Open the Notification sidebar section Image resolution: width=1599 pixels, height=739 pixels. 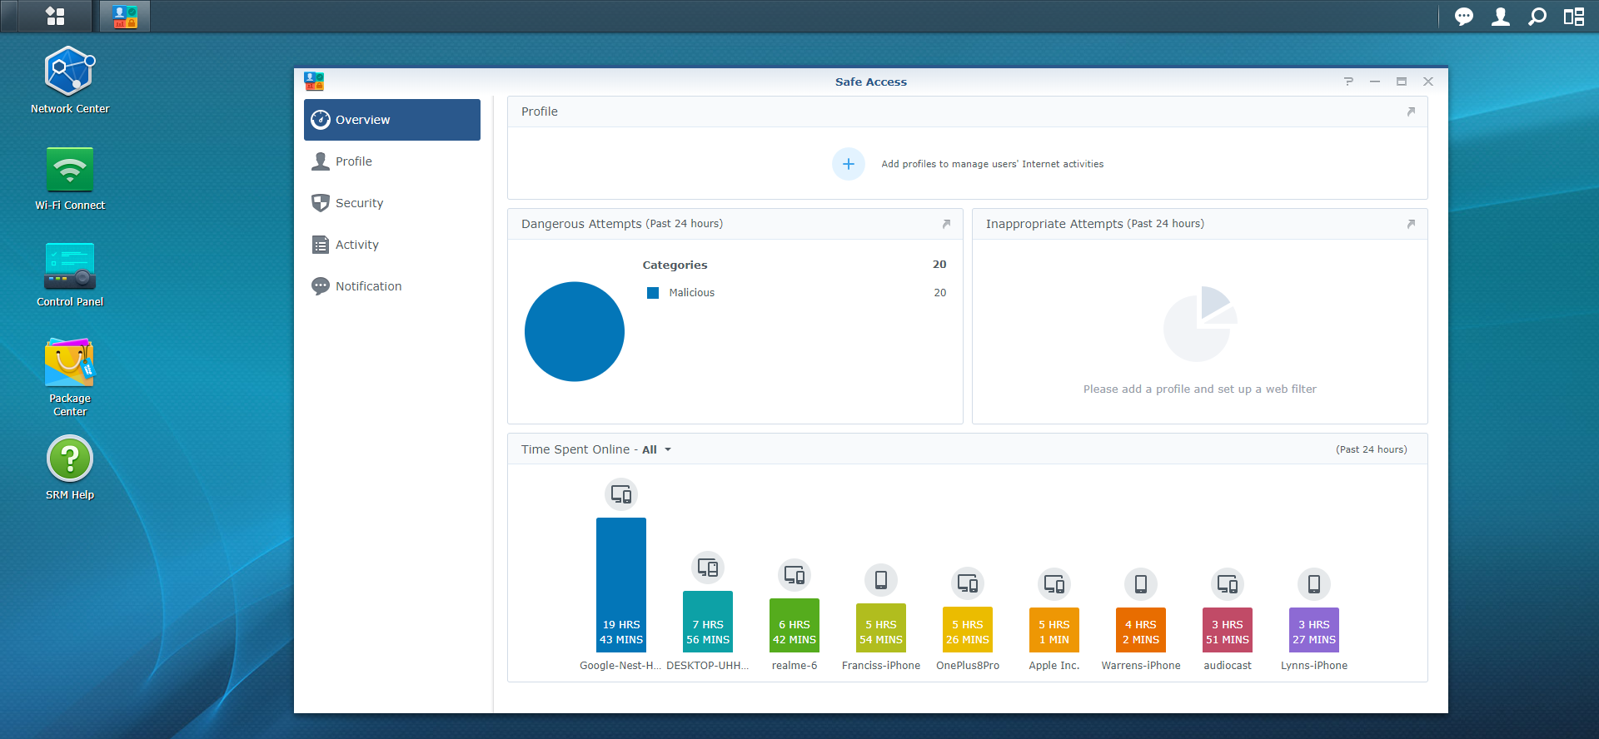point(392,286)
